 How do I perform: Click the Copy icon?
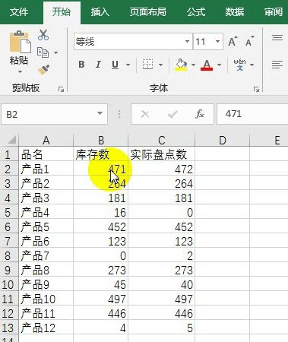(x=43, y=52)
